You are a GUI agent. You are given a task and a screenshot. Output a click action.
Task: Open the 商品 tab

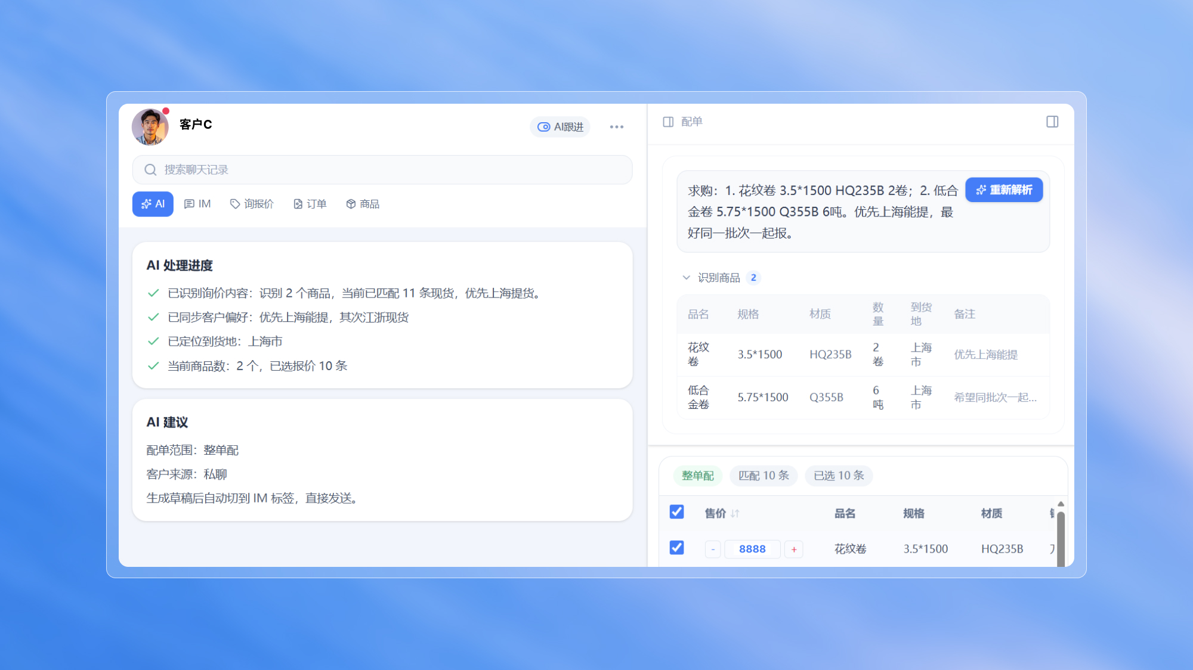coord(363,204)
